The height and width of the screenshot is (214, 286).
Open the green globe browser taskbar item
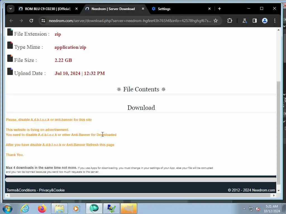[94, 208]
